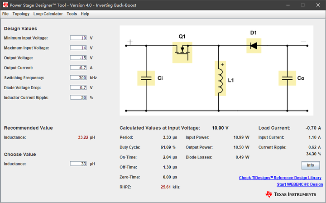Focus the Inductor Current Ripple field
326x203 pixels.
pyautogui.click(x=78, y=97)
